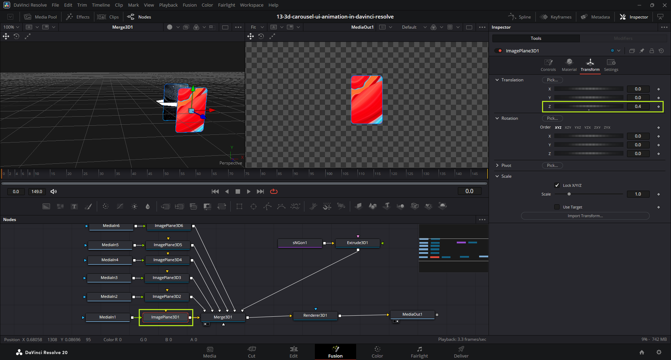Click the Pick button next to Rotation
The width and height of the screenshot is (671, 360).
(x=552, y=118)
